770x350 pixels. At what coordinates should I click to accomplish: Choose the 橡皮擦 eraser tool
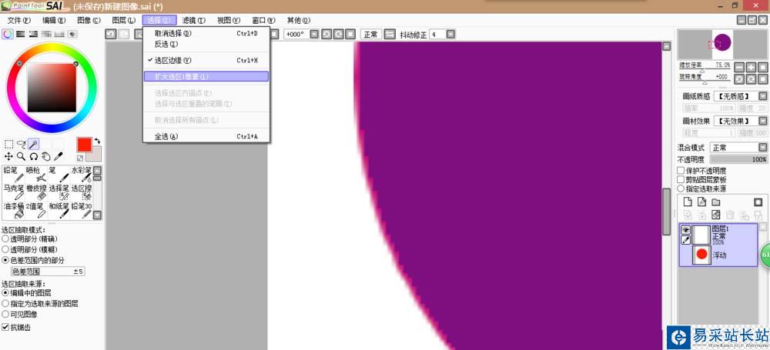pos(36,192)
